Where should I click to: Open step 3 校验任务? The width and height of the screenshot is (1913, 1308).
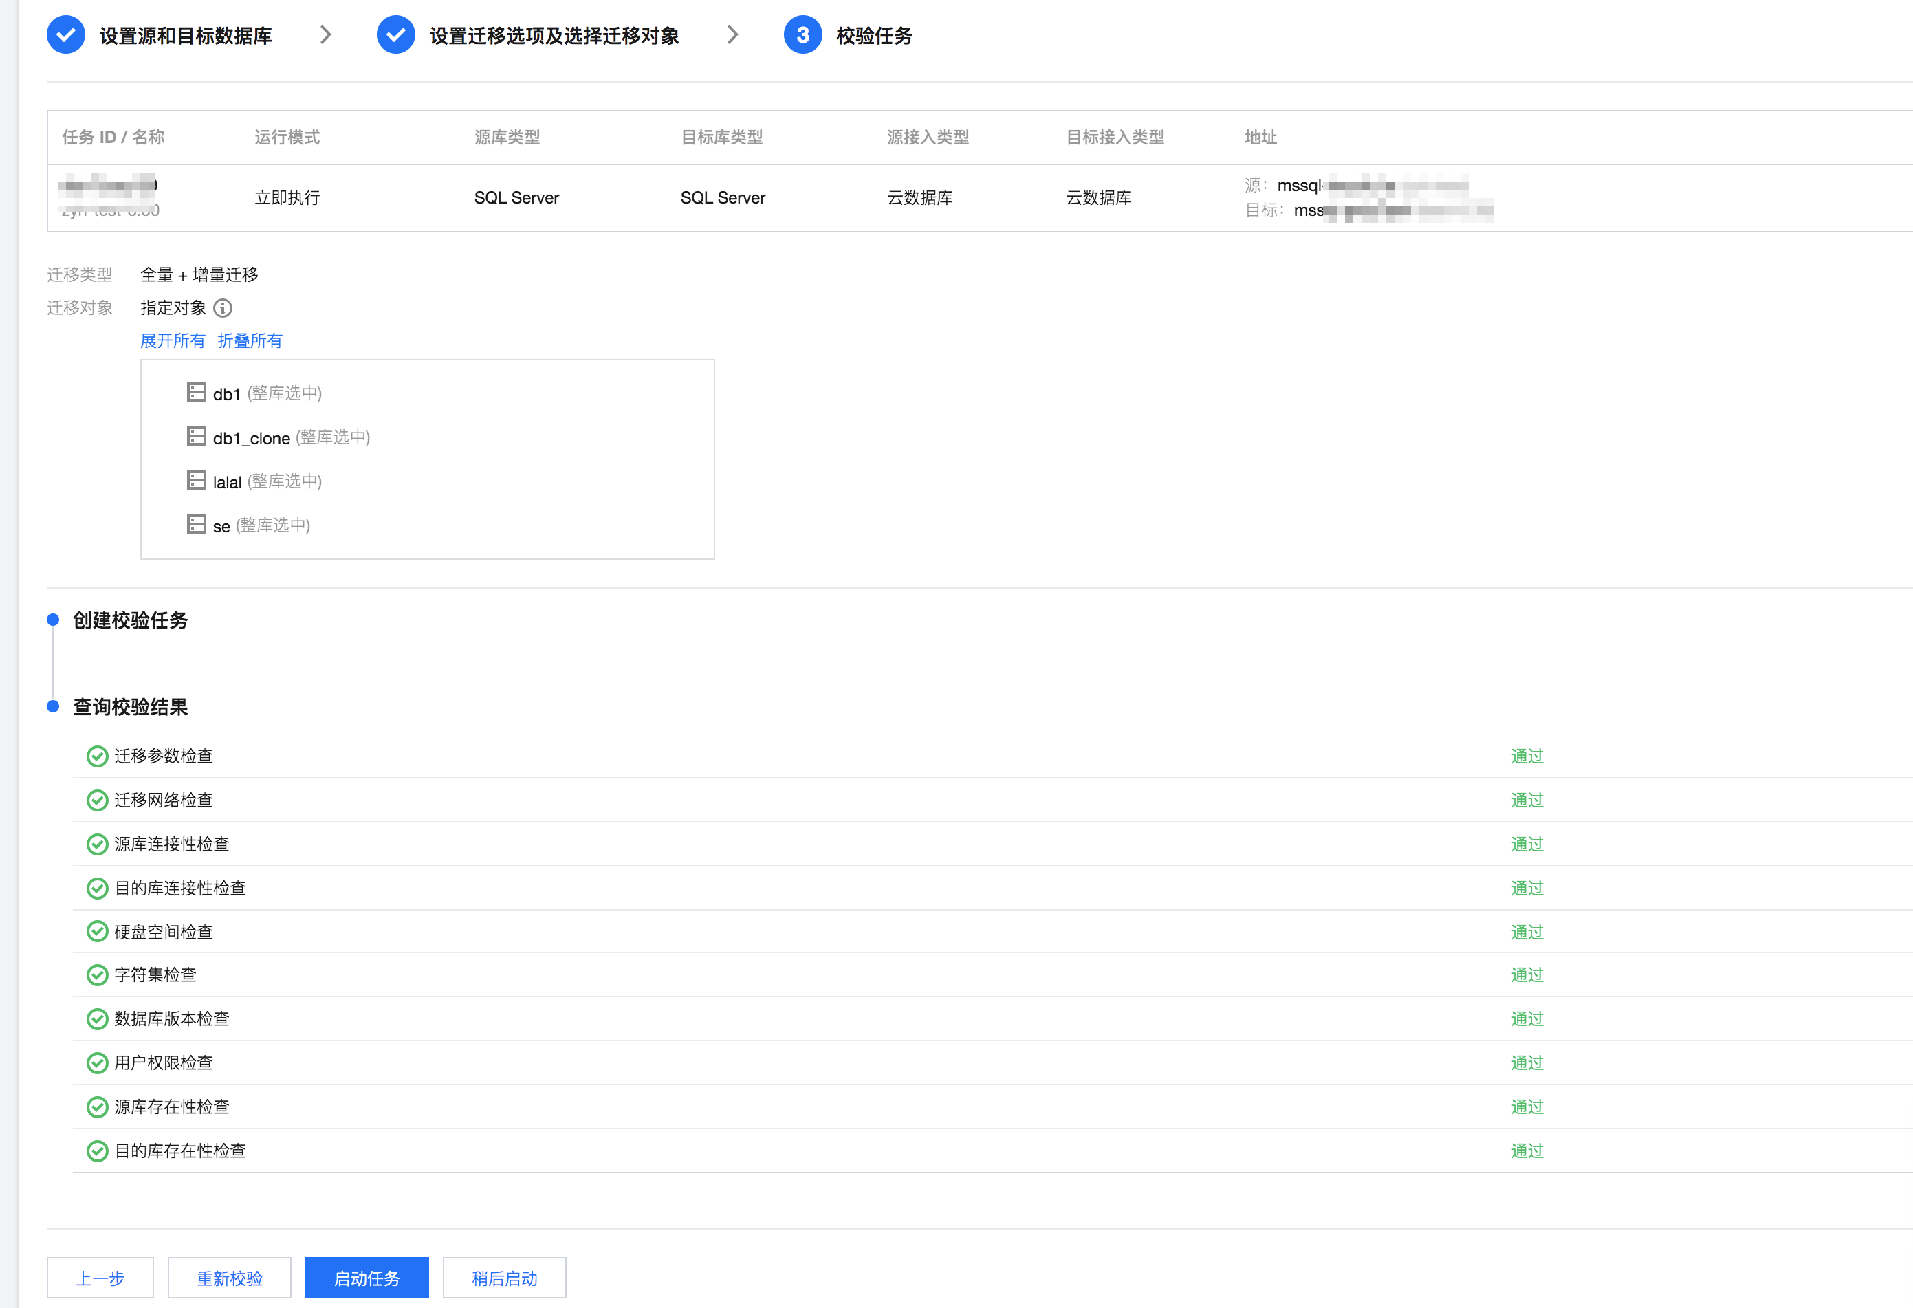(873, 35)
